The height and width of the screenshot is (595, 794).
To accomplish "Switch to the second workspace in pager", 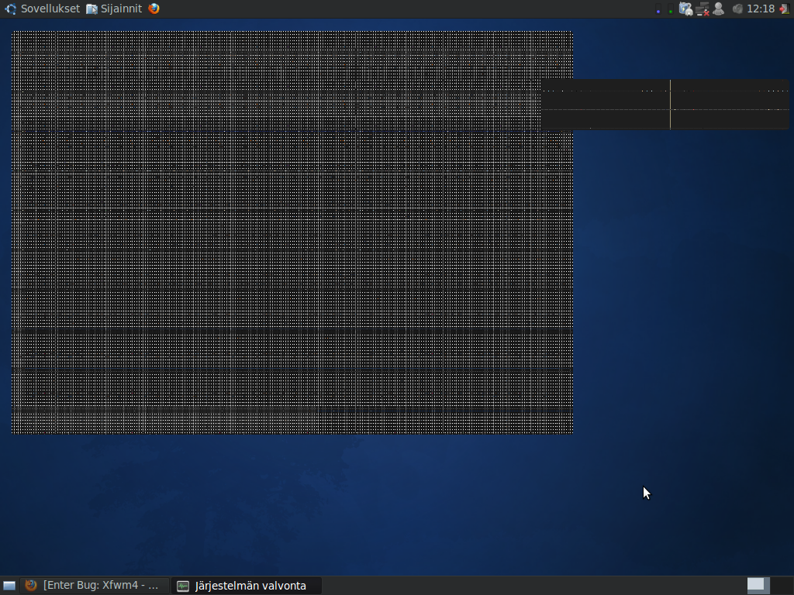I will [779, 585].
